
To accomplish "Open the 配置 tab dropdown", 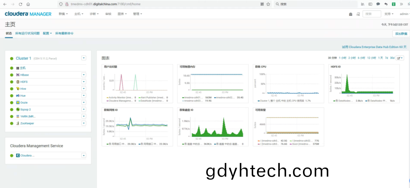I will coord(47,33).
